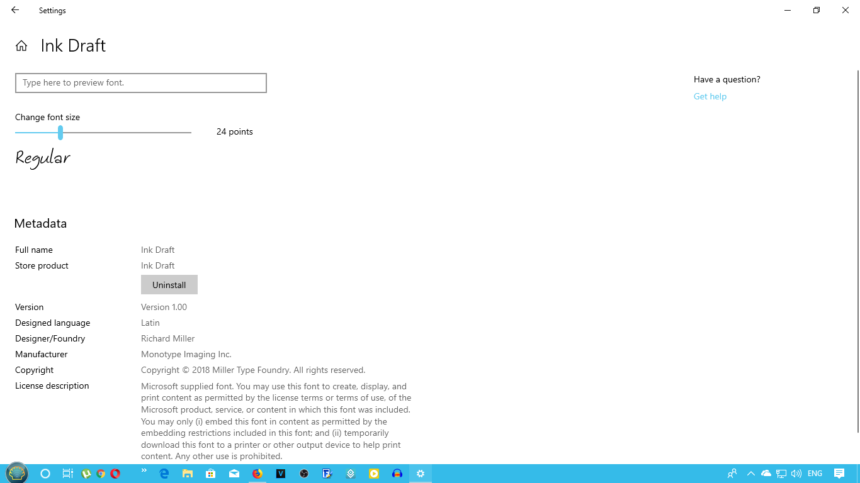Open Task View on the taskbar

coord(67,474)
